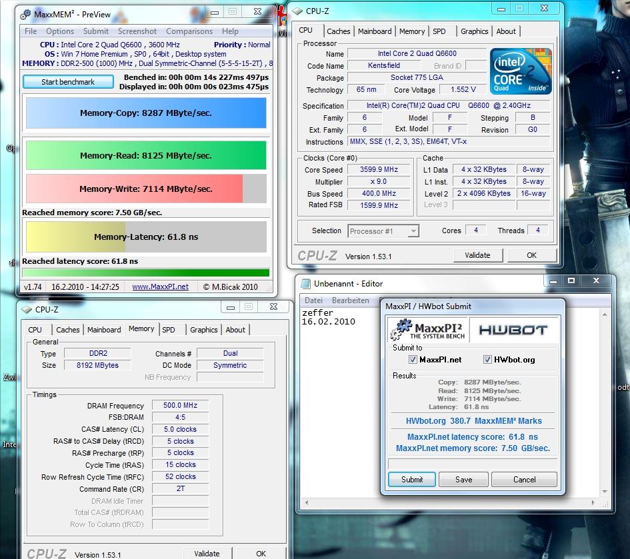Open the www.MaxxPI.net link
Viewport: 630px width, 559px height.
pyautogui.click(x=160, y=286)
